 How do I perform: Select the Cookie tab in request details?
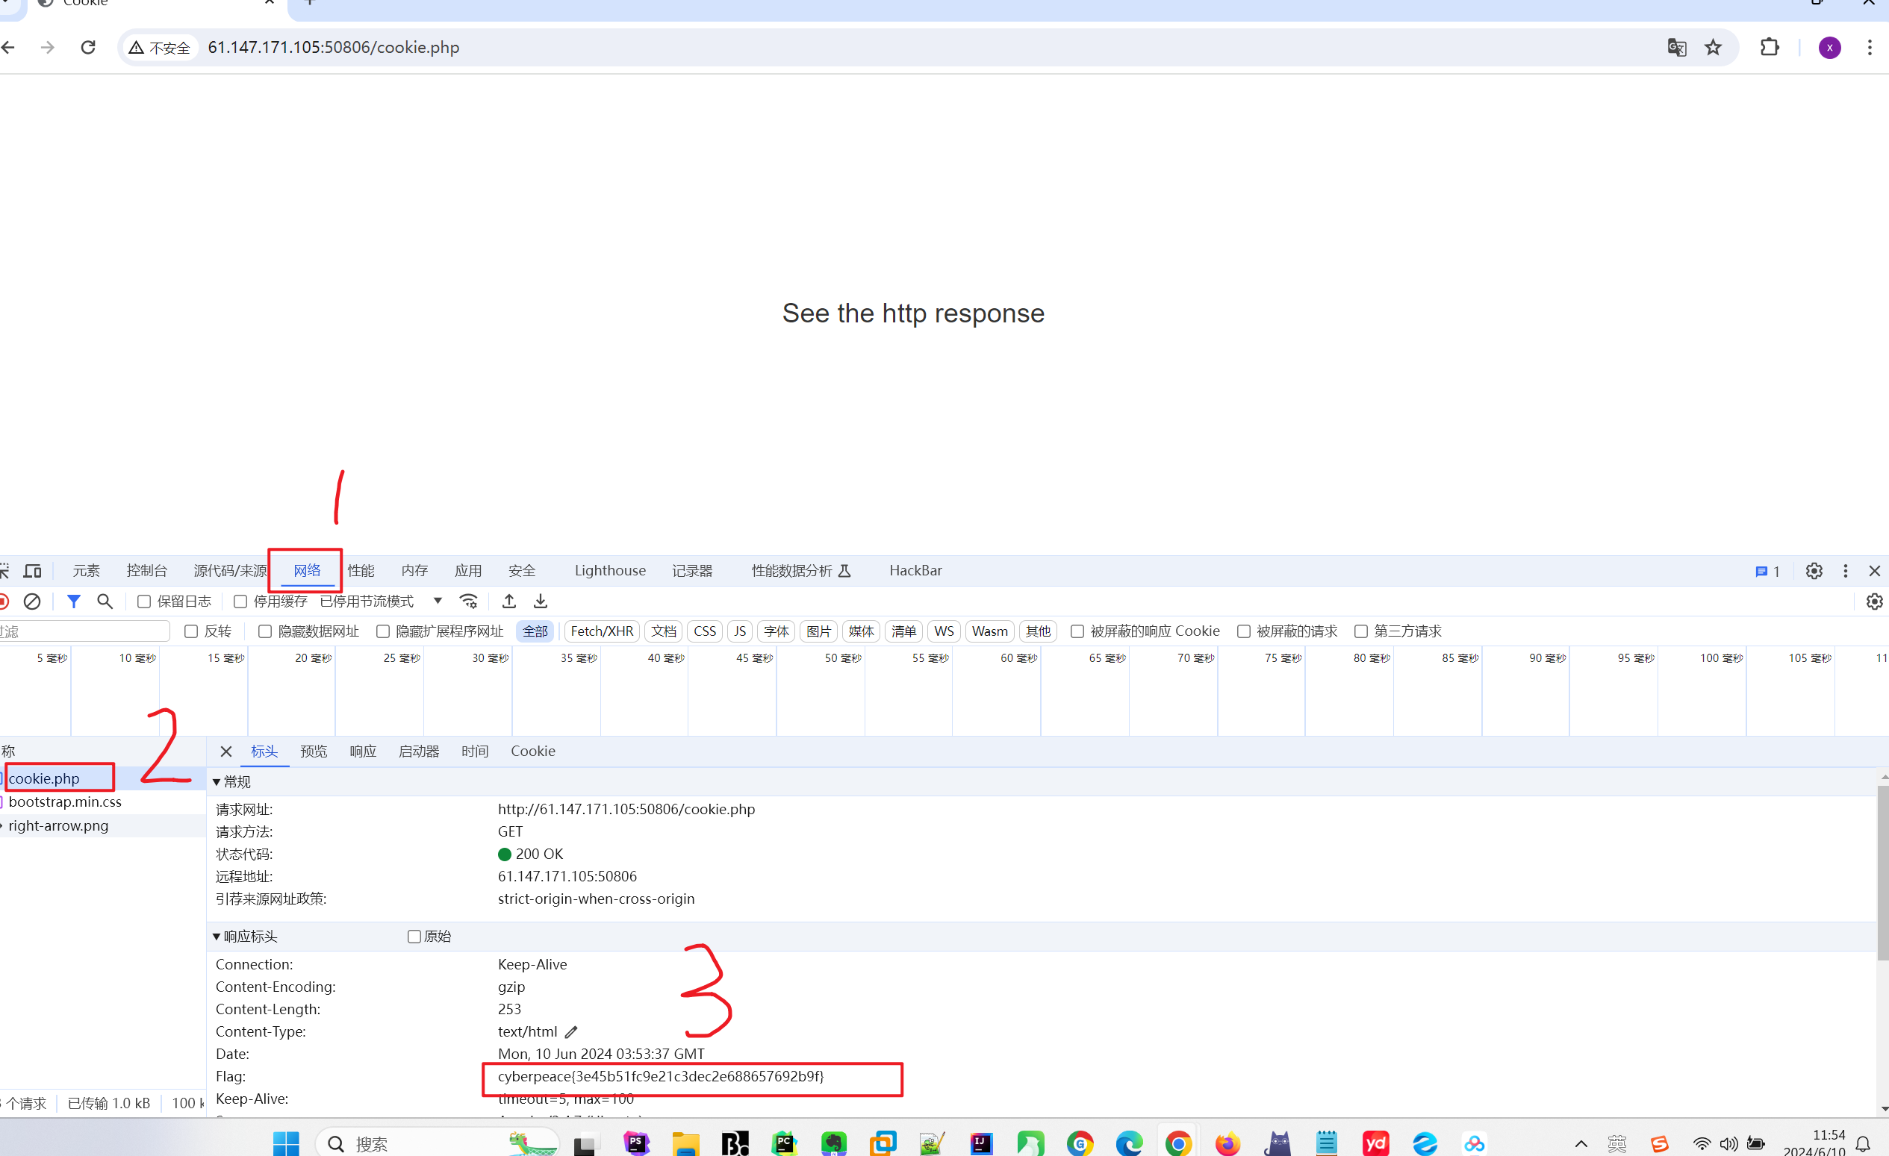(x=533, y=750)
